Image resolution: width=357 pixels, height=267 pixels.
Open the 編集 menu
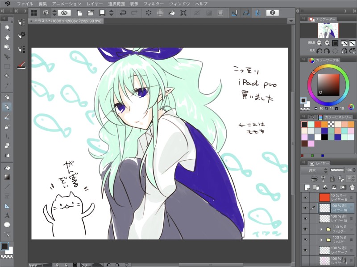coord(42,4)
